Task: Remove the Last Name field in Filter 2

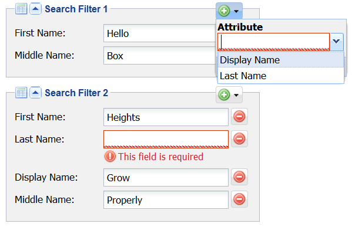Action: pos(239,138)
